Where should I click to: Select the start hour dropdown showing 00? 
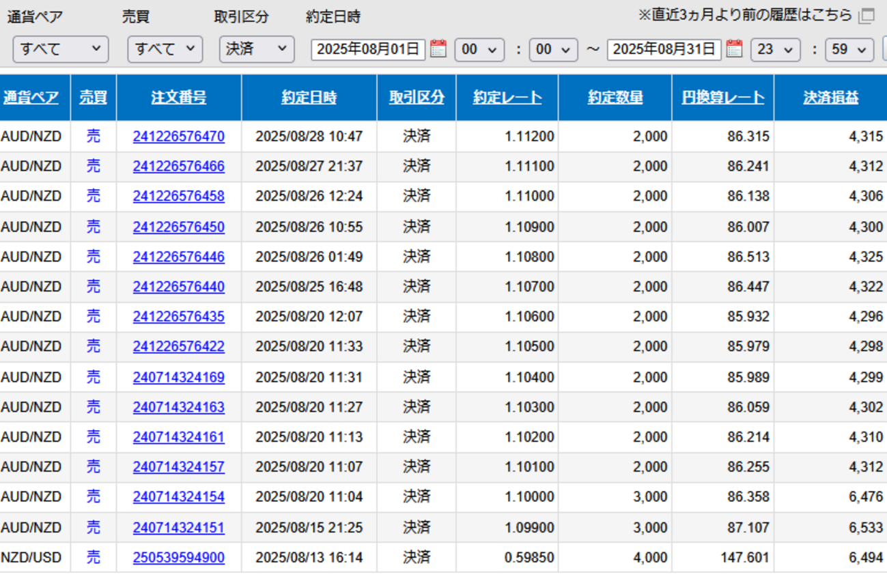[x=479, y=50]
